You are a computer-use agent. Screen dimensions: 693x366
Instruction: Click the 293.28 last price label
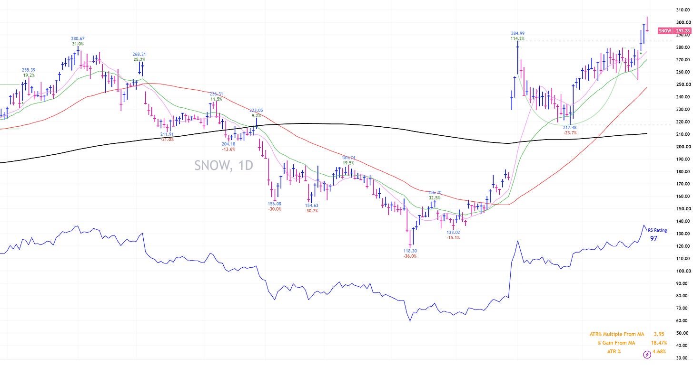tap(682, 31)
